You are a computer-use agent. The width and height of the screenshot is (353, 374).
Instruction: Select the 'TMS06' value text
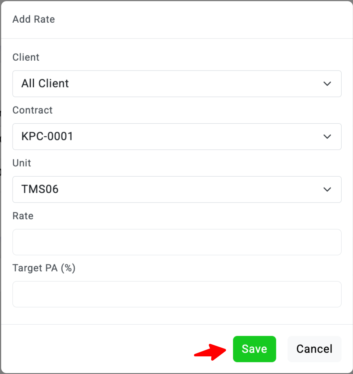pos(40,190)
